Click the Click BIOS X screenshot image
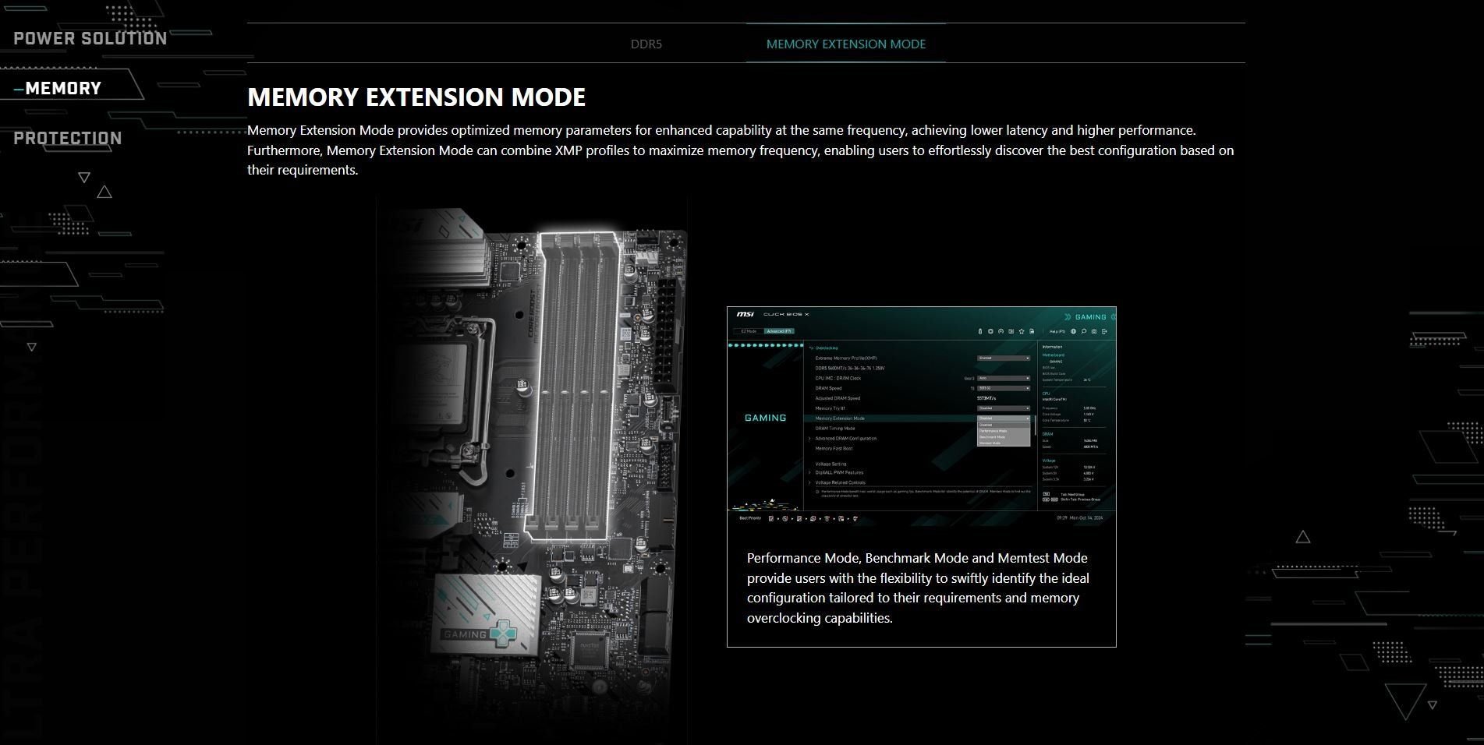The image size is (1484, 745). tap(922, 416)
